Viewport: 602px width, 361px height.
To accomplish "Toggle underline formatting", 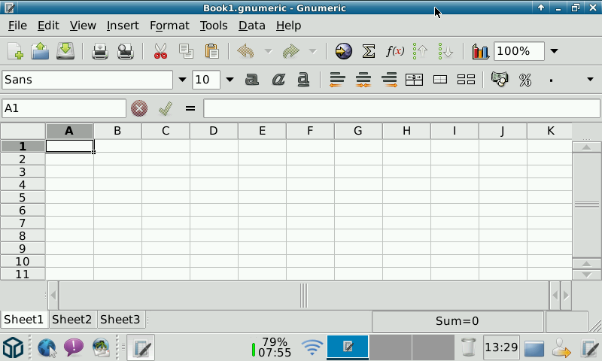I will click(x=303, y=80).
